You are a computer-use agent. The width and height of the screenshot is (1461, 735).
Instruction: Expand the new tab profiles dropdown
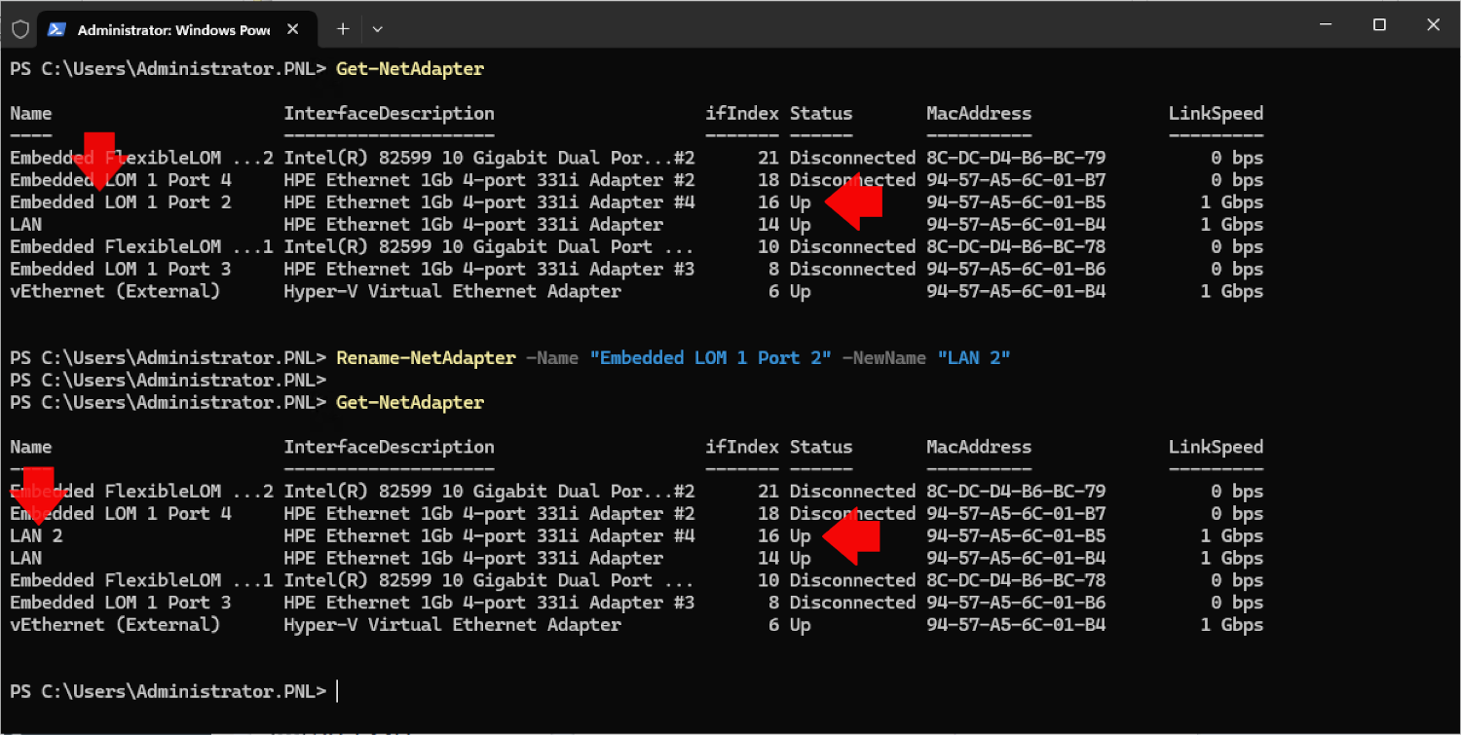[378, 29]
